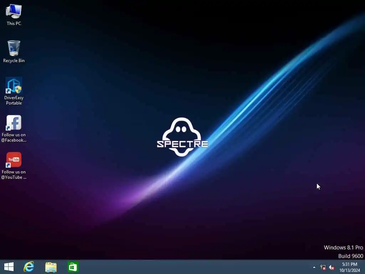The image size is (365, 274).
Task: Launch Internet Explorer from the taskbar
Action: click(29, 267)
